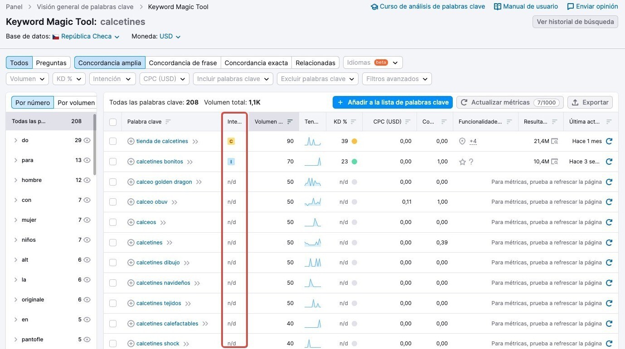Click Actualizar métricas button
Screen dimensions: 625x349
510,102
